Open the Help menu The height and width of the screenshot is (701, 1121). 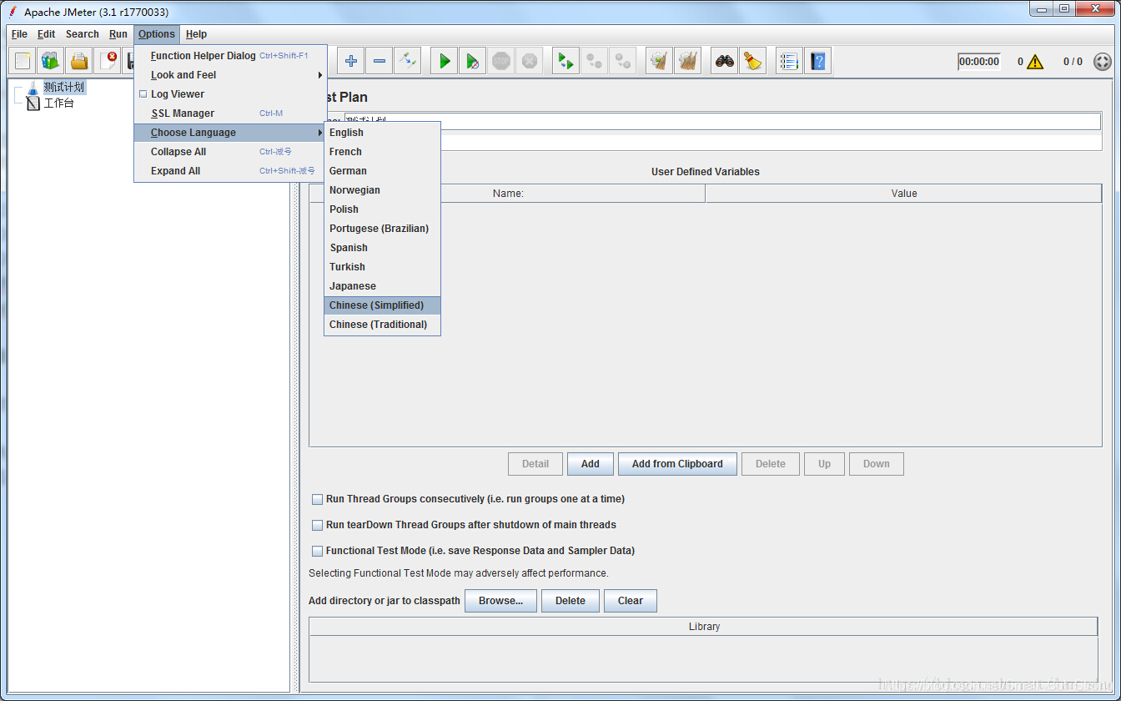[196, 34]
